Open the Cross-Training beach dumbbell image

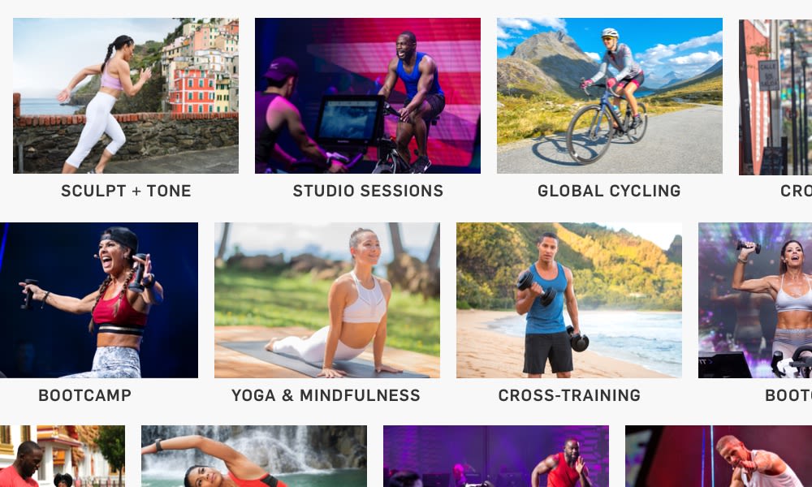569,300
